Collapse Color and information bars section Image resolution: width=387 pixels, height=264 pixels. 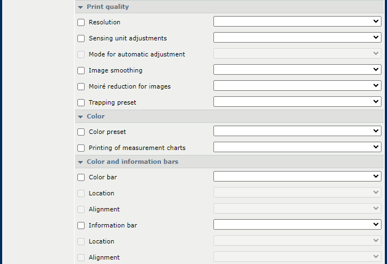click(x=81, y=162)
